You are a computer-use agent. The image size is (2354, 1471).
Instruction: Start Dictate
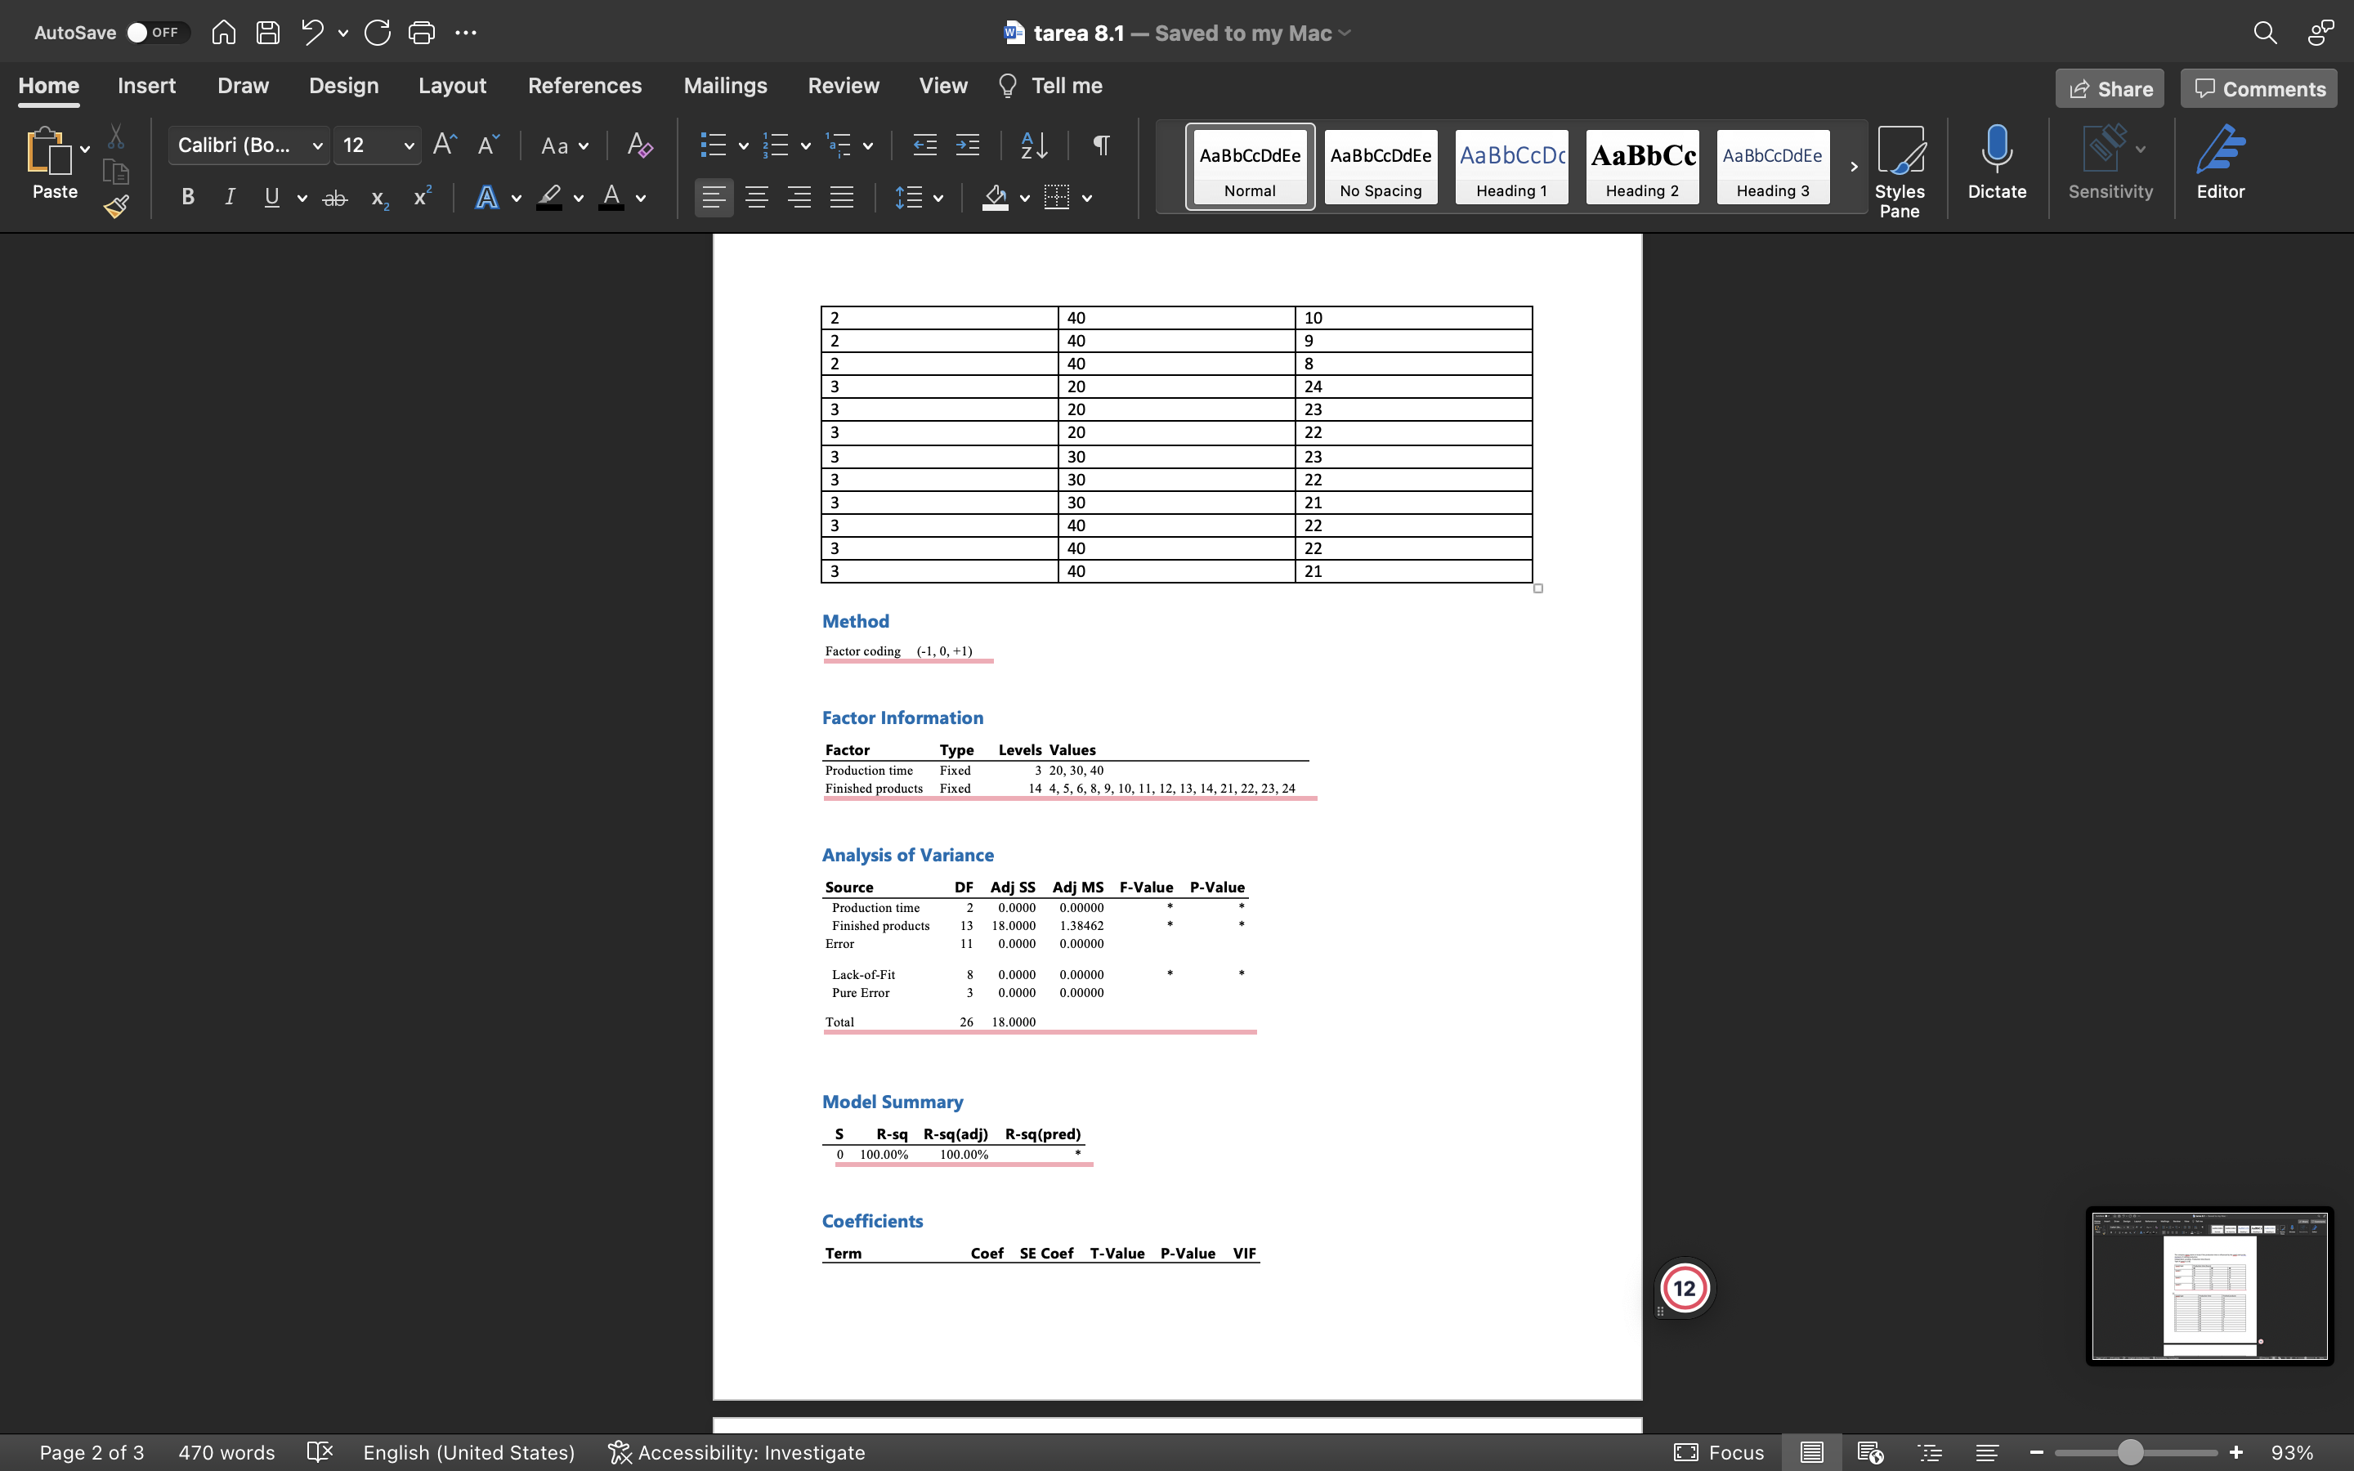1996,163
